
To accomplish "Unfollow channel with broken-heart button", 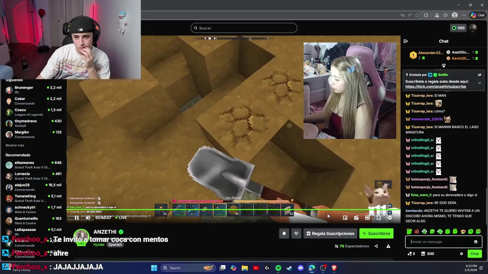I will click(x=296, y=233).
